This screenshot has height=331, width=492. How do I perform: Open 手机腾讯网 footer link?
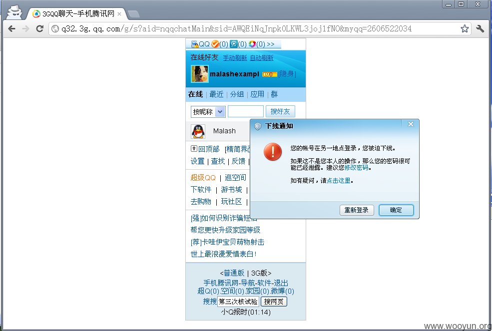click(x=221, y=283)
